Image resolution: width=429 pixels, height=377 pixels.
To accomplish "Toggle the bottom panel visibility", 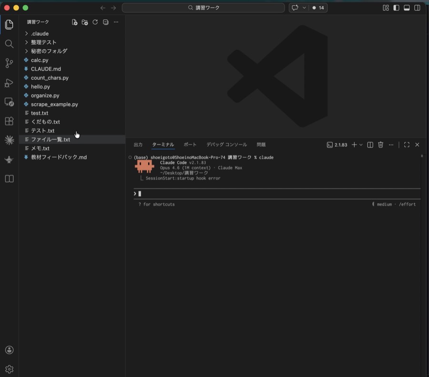I will pos(407,8).
